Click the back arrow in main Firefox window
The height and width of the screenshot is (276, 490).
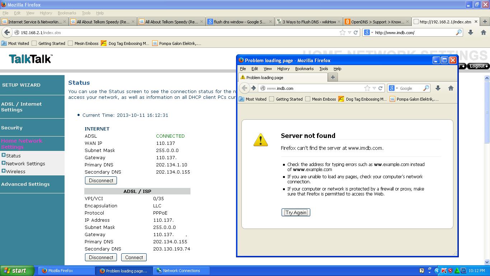7,32
